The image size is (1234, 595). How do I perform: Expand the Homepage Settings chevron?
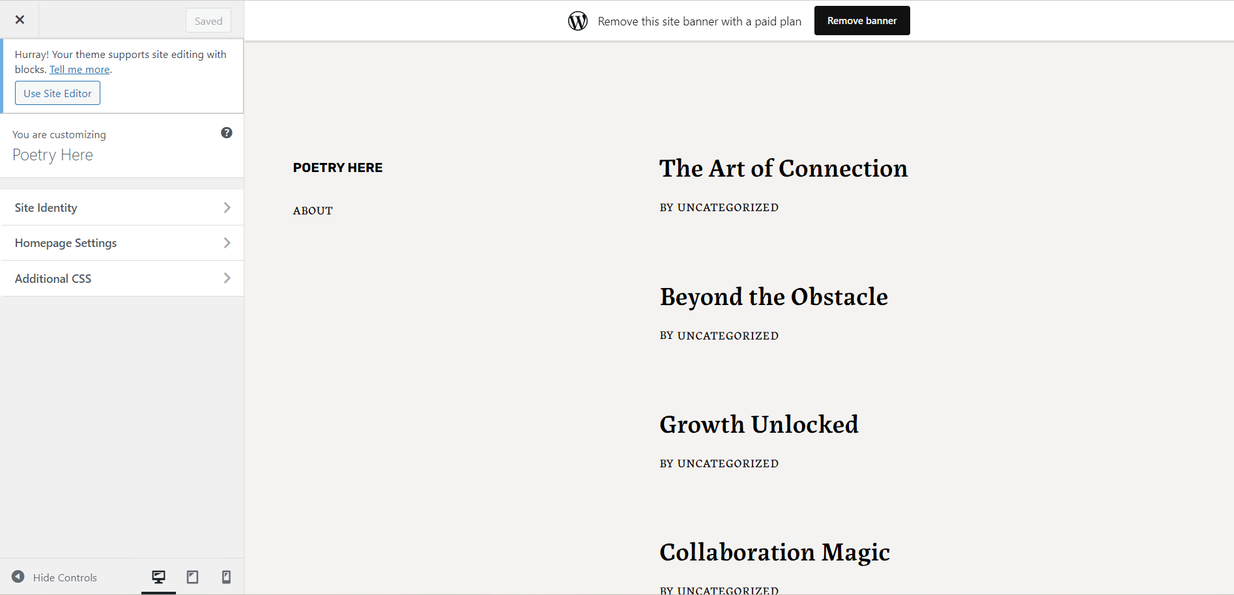[227, 242]
